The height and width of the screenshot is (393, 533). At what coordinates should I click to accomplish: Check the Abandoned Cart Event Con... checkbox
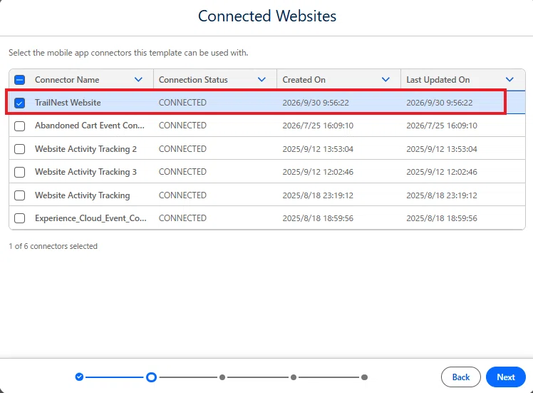click(20, 126)
